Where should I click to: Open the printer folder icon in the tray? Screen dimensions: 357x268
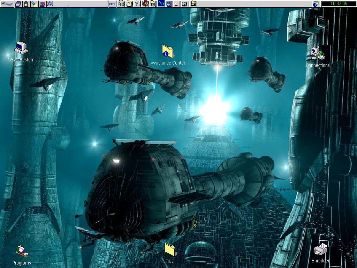[x=130, y=3]
